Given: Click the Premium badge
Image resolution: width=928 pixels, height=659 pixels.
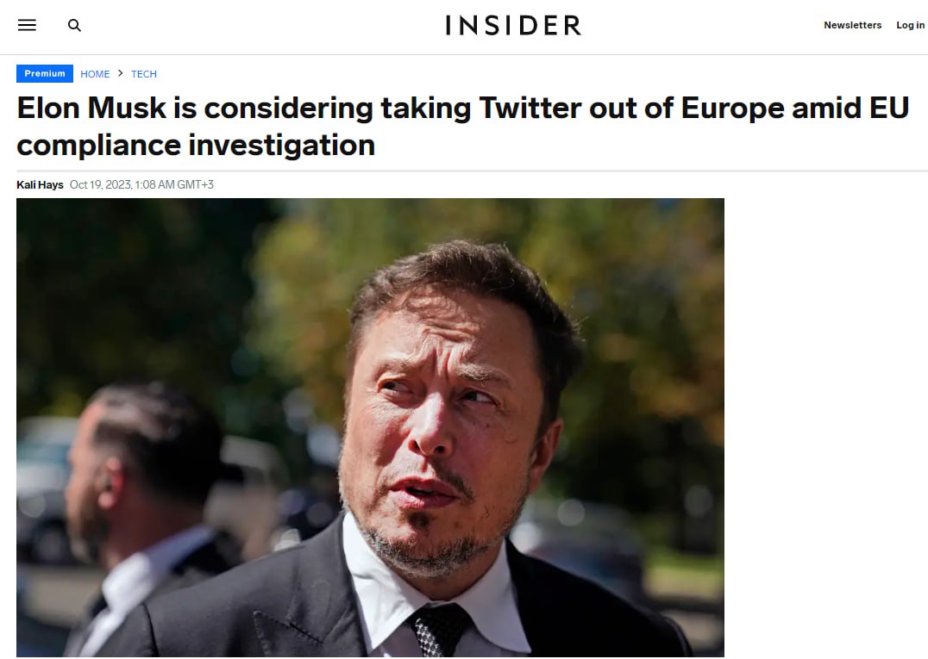Looking at the screenshot, I should tap(45, 74).
